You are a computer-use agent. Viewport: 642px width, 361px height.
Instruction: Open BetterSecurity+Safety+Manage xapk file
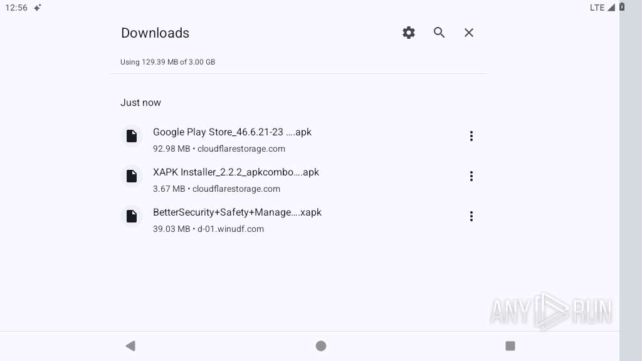click(x=237, y=212)
